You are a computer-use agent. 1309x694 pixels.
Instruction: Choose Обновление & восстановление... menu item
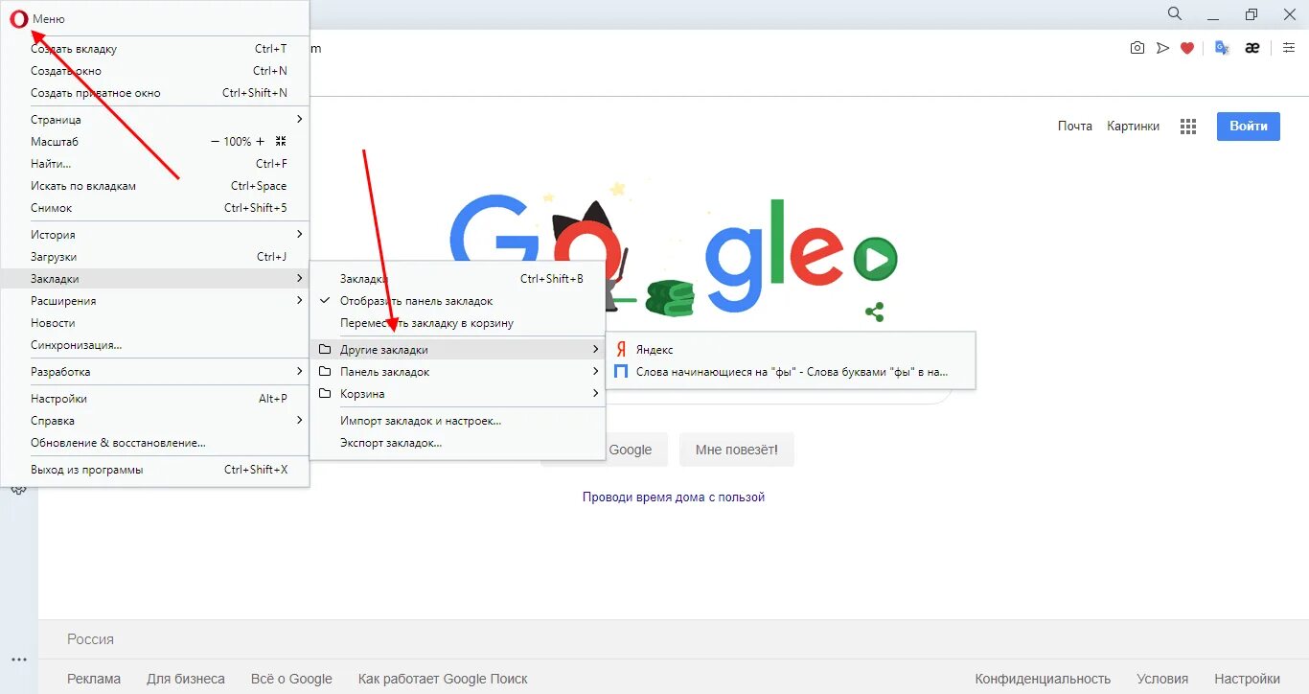(155, 443)
